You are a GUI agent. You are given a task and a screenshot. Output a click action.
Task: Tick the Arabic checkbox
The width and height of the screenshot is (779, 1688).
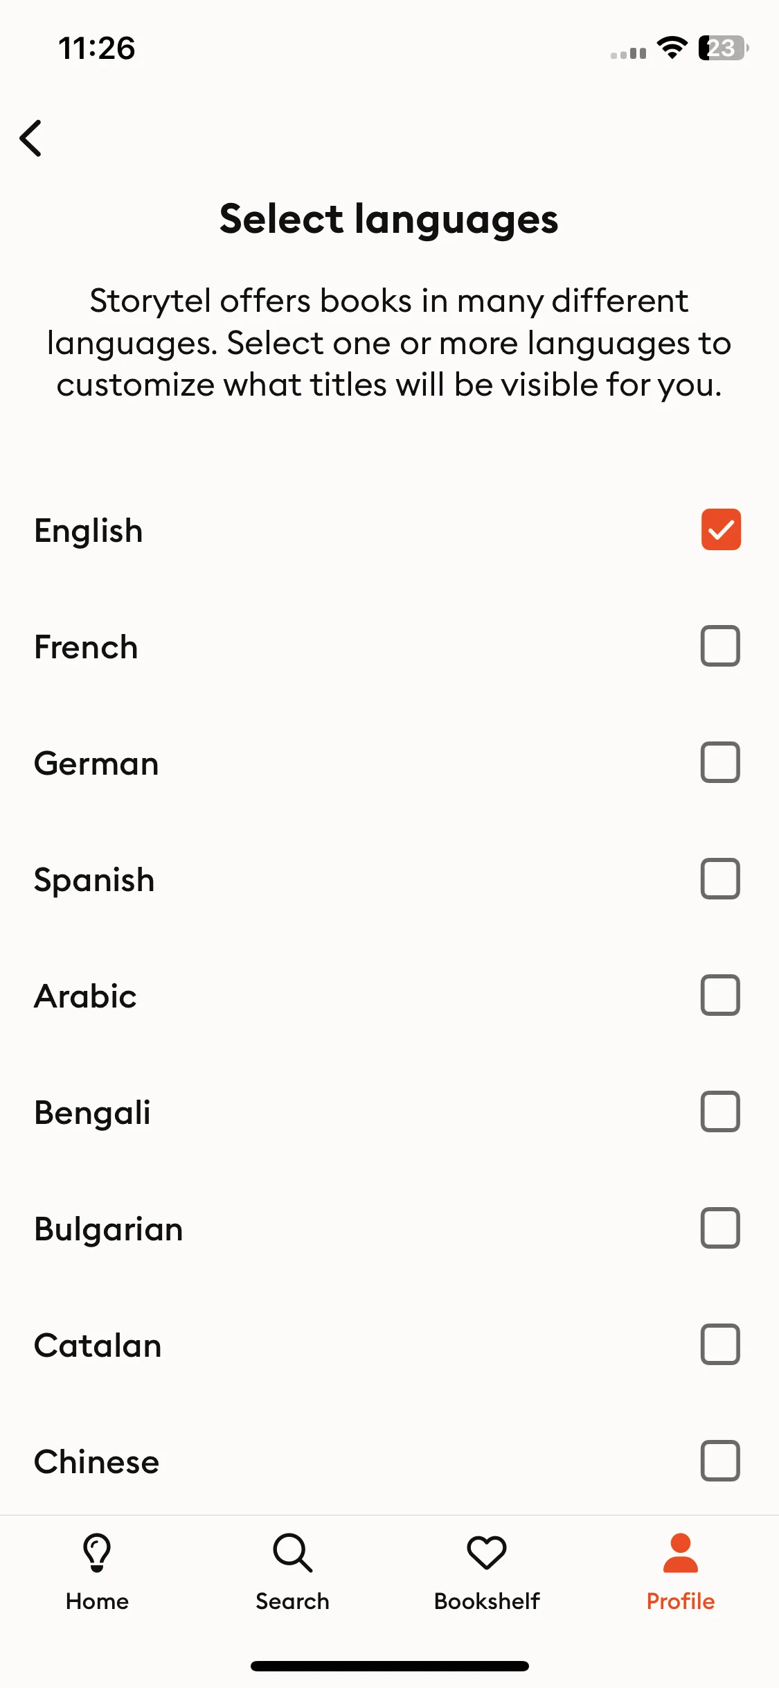click(721, 995)
